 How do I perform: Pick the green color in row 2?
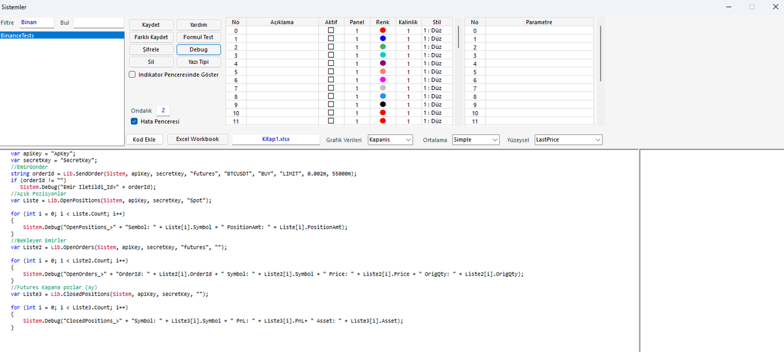383,47
